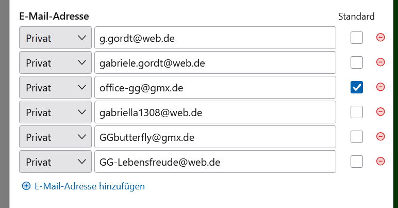Screen dimensions: 398x208
Task: Open type selector for GG-Lebensfreude@web.de
Action: click(55, 162)
